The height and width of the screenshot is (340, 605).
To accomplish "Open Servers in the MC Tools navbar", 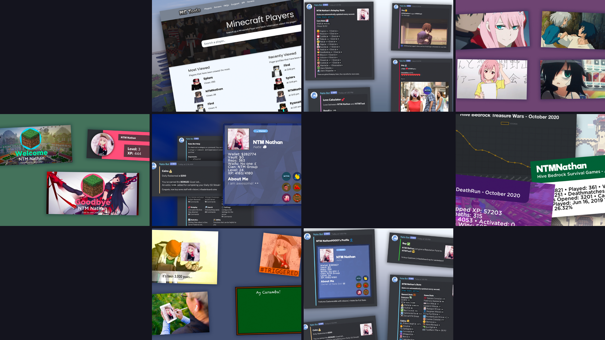I will (x=217, y=7).
